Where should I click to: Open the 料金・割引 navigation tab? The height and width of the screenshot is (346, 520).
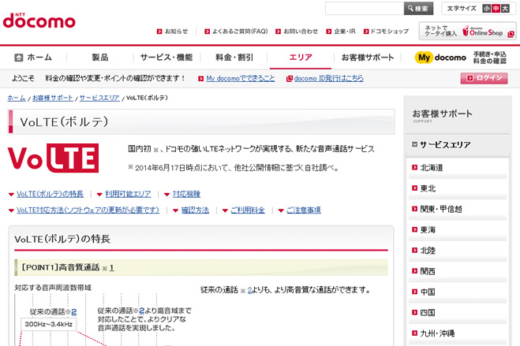pyautogui.click(x=234, y=58)
